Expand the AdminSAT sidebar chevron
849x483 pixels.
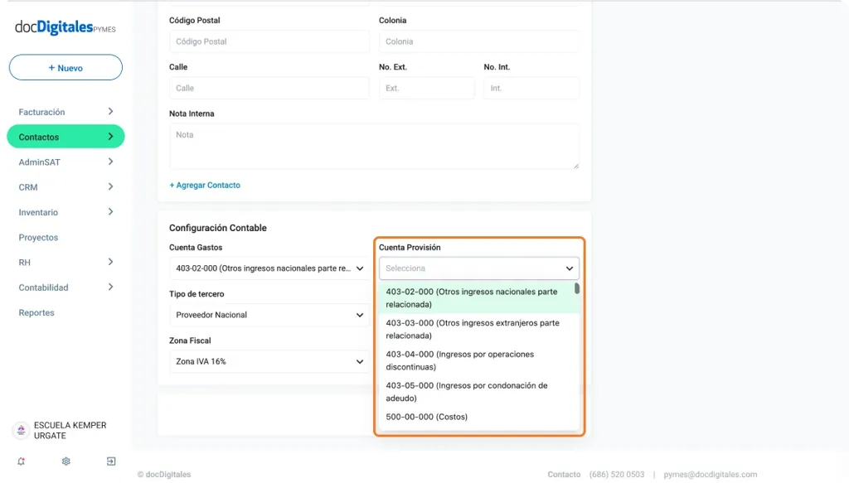(x=110, y=162)
